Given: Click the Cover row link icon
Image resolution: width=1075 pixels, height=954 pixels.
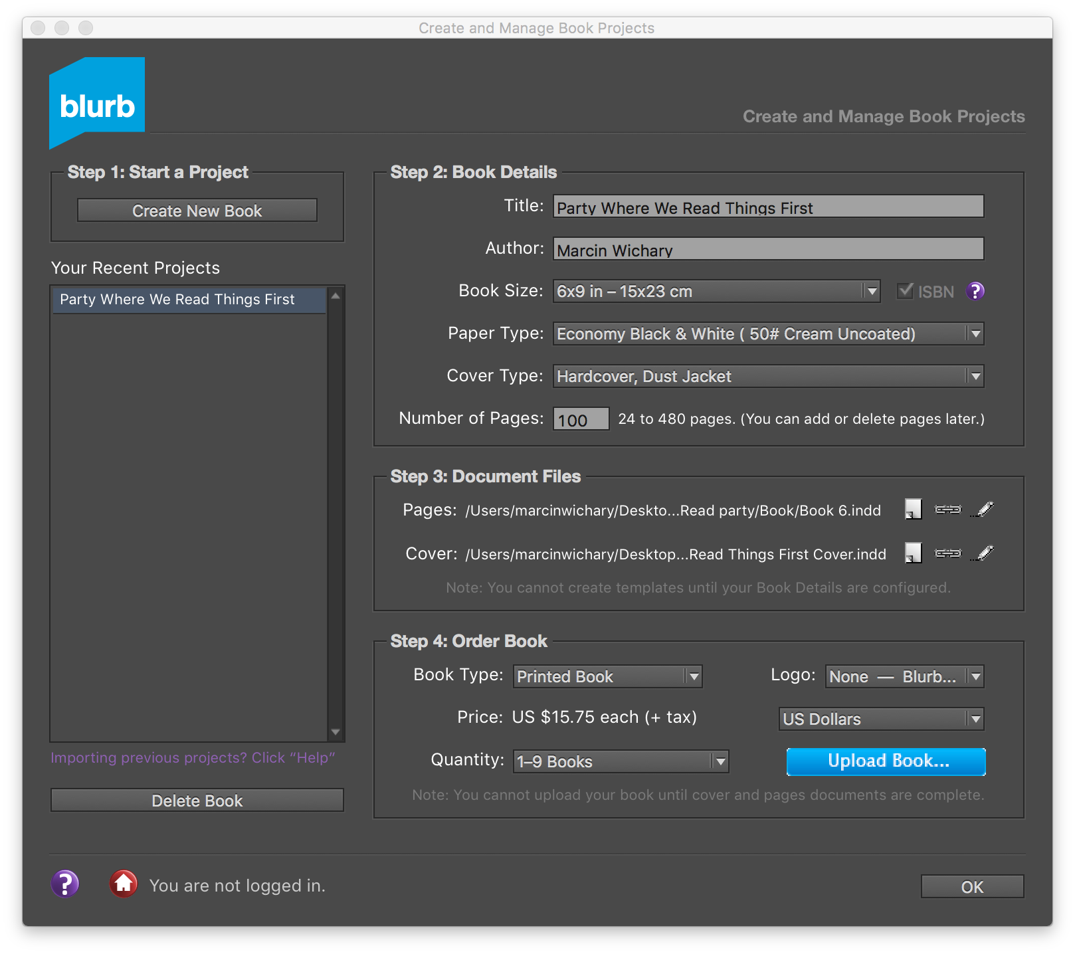Looking at the screenshot, I should pos(948,553).
